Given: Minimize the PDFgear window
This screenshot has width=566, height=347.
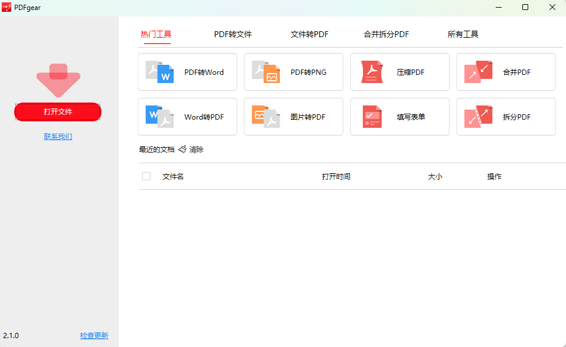Looking at the screenshot, I should pyautogui.click(x=499, y=7).
